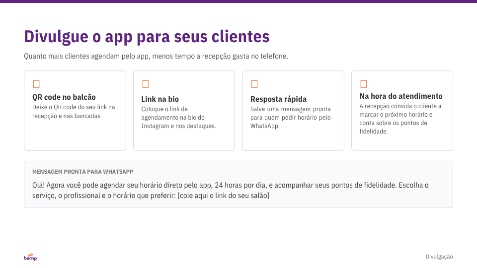Click the text Coloque o link de agendamento

point(178,118)
